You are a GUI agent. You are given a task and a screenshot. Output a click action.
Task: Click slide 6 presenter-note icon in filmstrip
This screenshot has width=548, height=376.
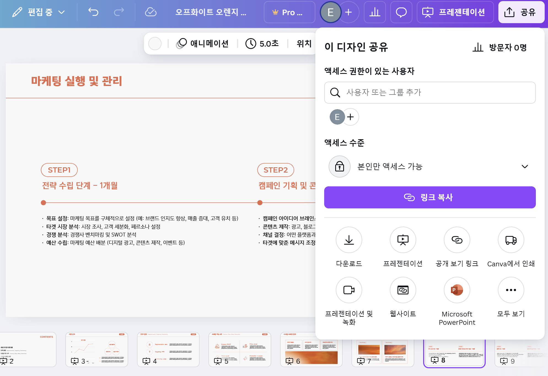click(x=289, y=361)
